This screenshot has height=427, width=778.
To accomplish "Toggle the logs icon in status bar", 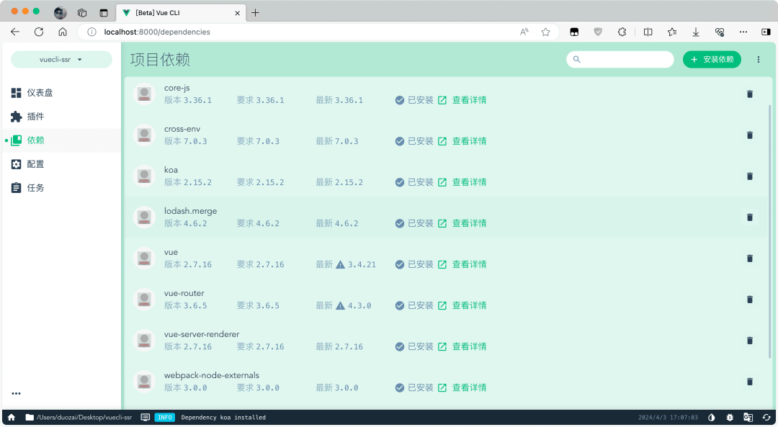I will [x=146, y=418].
